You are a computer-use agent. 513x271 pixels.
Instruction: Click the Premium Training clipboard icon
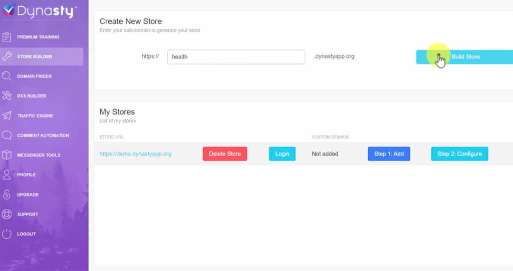(7, 37)
